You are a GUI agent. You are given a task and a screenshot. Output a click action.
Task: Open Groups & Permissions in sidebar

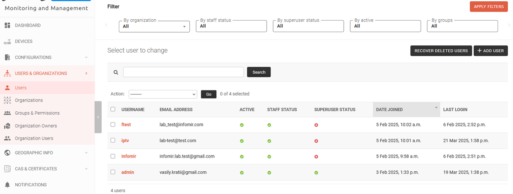point(37,113)
